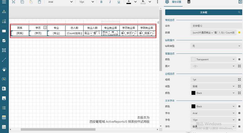Select the list control in sidebar
Image resolution: width=243 pixels, height=133 pixels.
coord(4,108)
